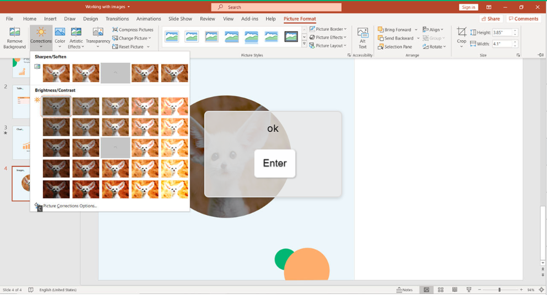The width and height of the screenshot is (547, 295).
Task: Open Format Picture dialog launcher in Picture Styles
Action: click(349, 56)
